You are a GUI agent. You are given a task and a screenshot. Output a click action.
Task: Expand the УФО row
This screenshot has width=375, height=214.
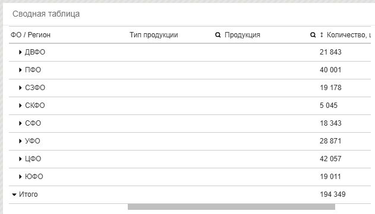coord(20,141)
